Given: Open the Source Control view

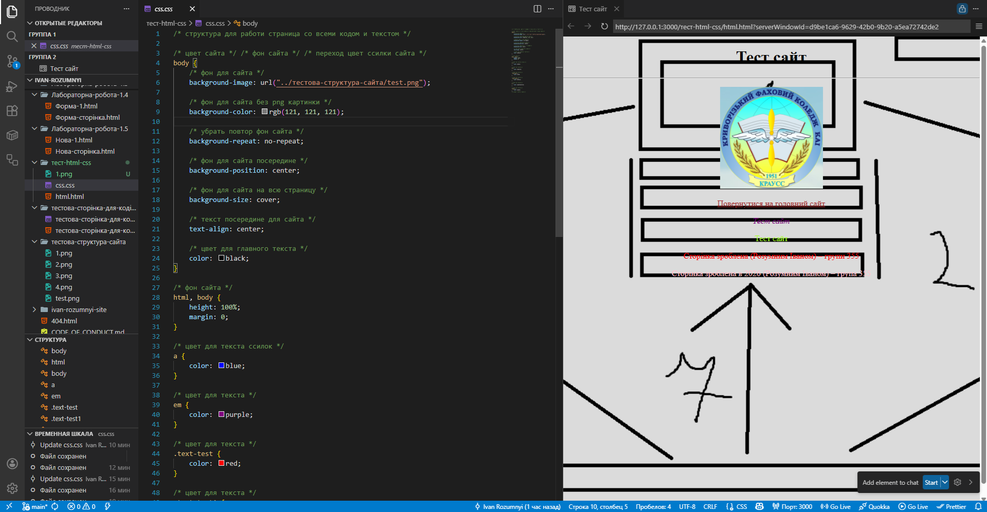Looking at the screenshot, I should coord(12,61).
